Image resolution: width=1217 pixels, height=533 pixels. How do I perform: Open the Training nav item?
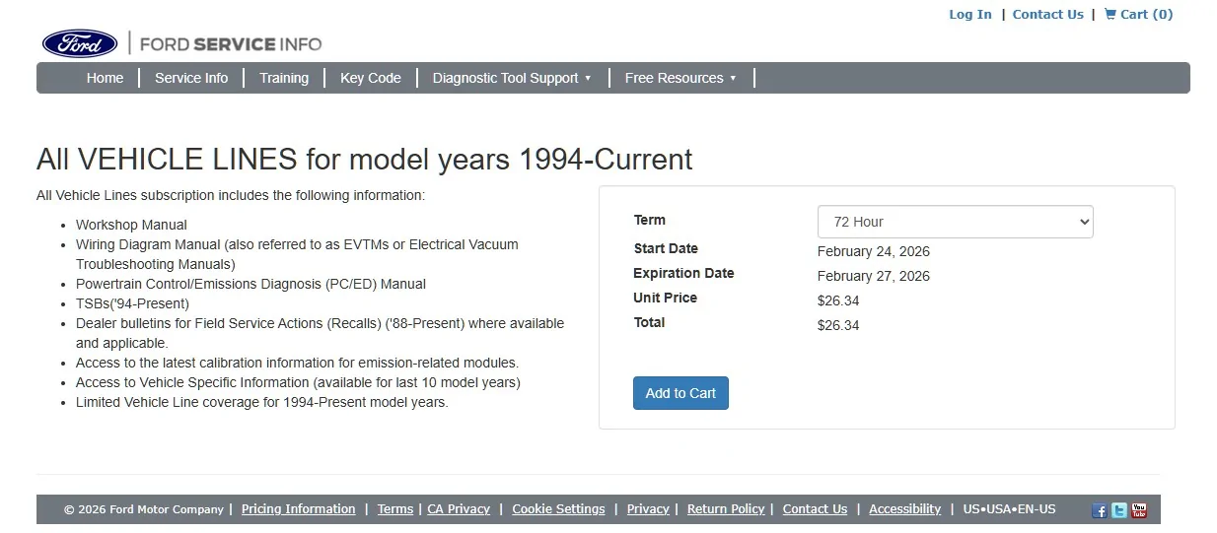(x=284, y=78)
